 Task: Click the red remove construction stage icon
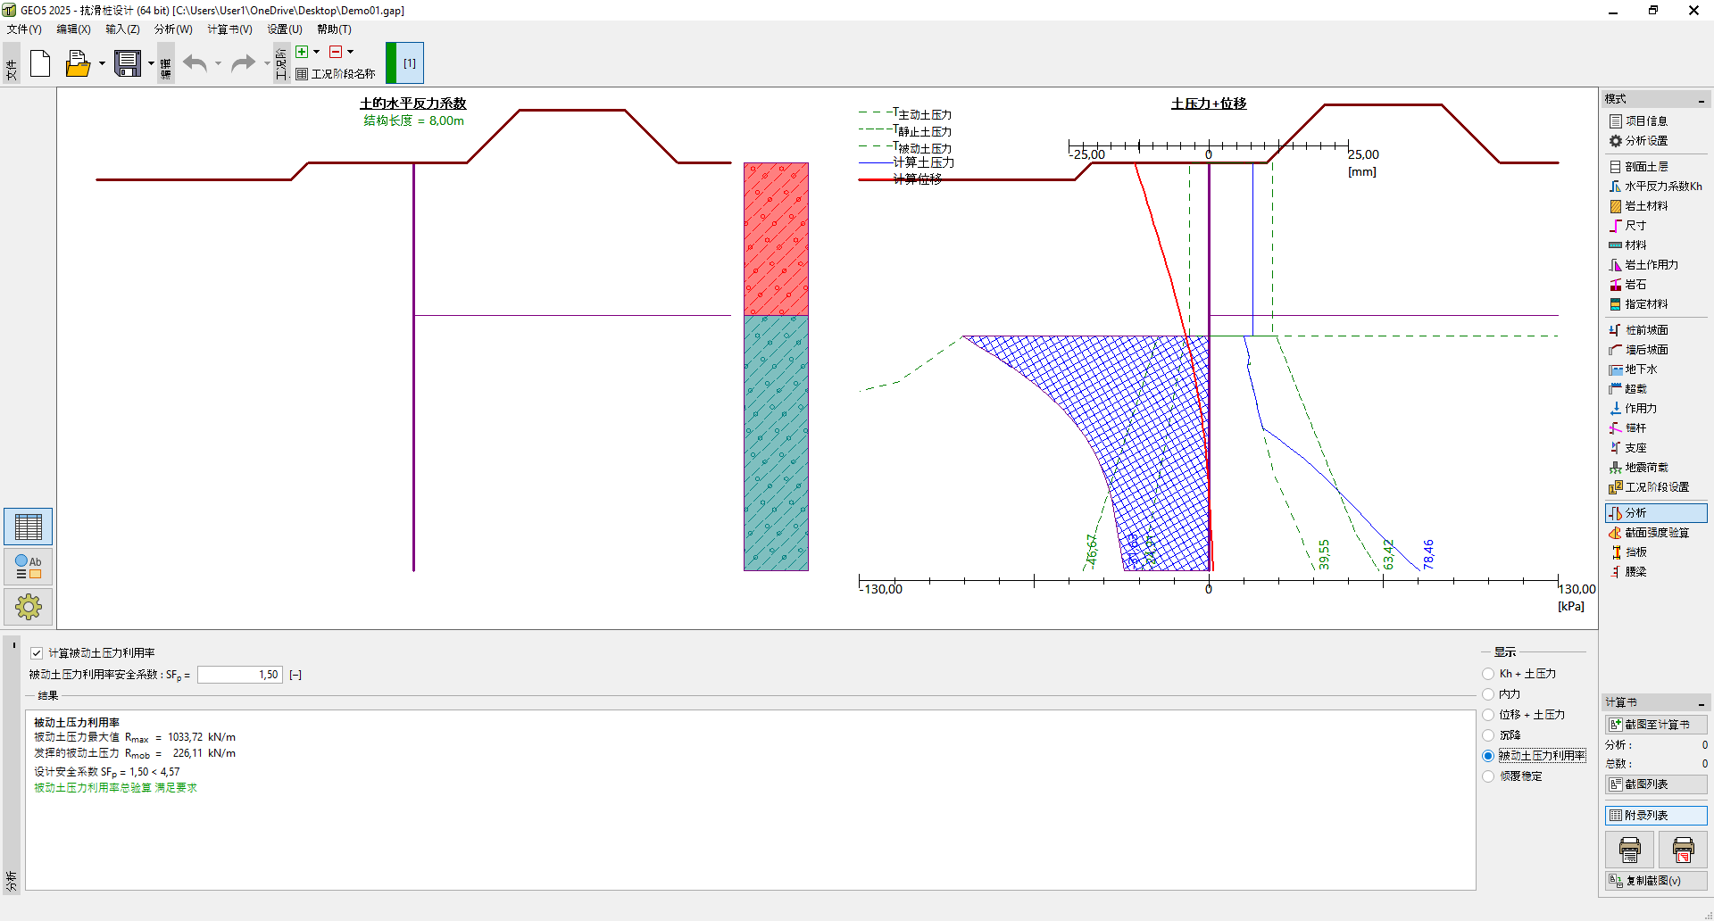pyautogui.click(x=336, y=52)
